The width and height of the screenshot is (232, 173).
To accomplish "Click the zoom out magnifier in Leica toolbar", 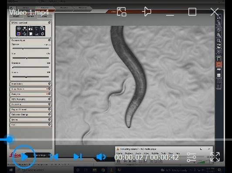I will click(x=219, y=41).
